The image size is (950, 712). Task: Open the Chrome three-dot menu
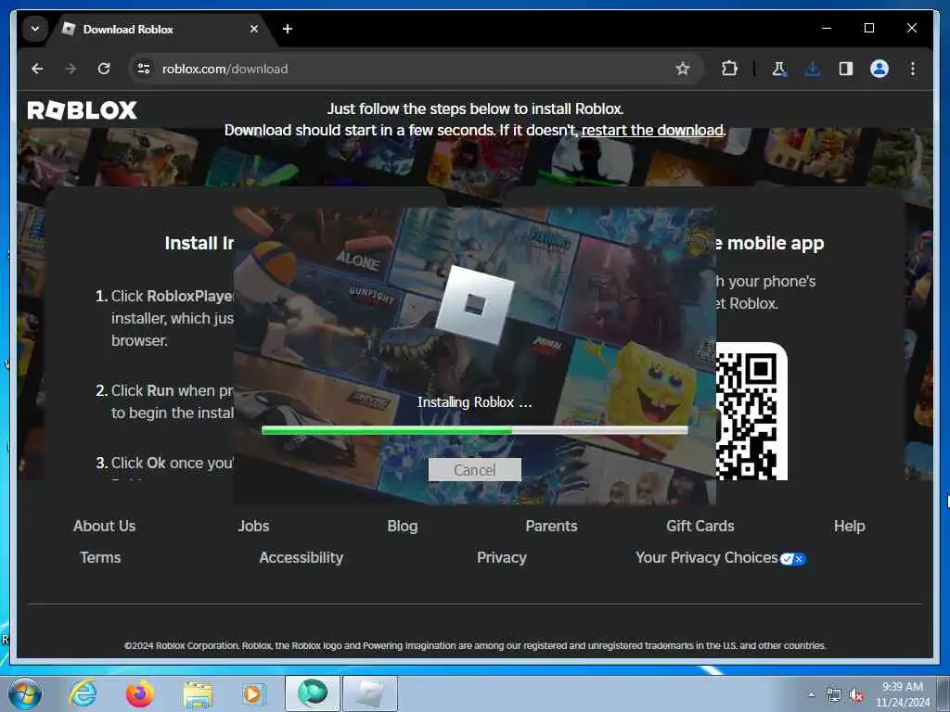(x=913, y=69)
